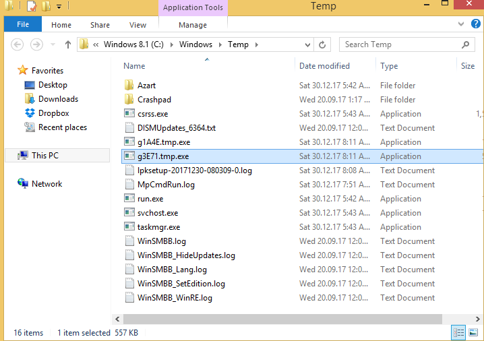Click the Windows breadcrumb in address bar

pyautogui.click(x=195, y=44)
